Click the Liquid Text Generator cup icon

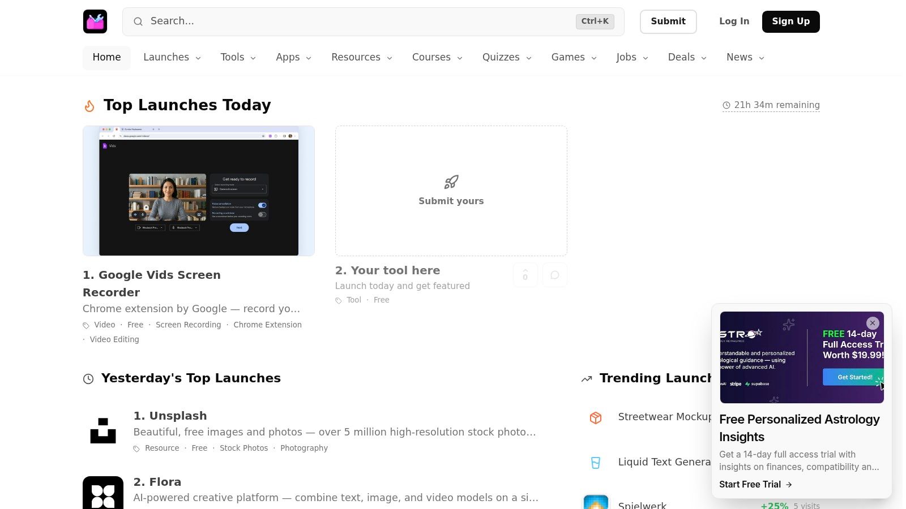(x=596, y=463)
